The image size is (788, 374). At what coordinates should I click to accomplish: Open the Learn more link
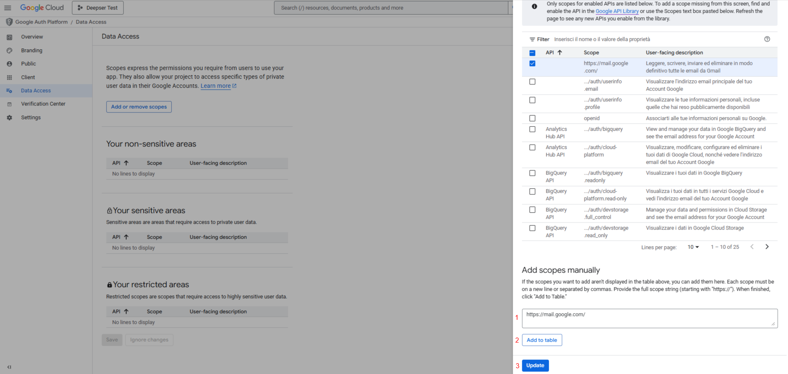(218, 86)
